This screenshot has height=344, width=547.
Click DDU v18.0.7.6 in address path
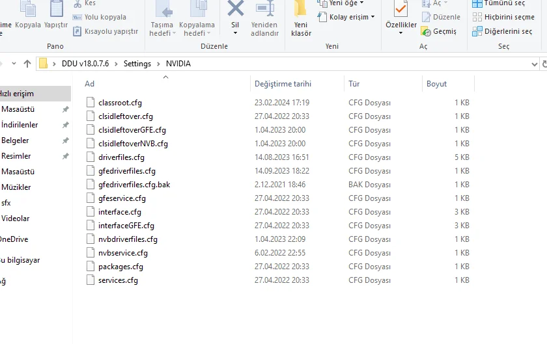click(x=85, y=64)
